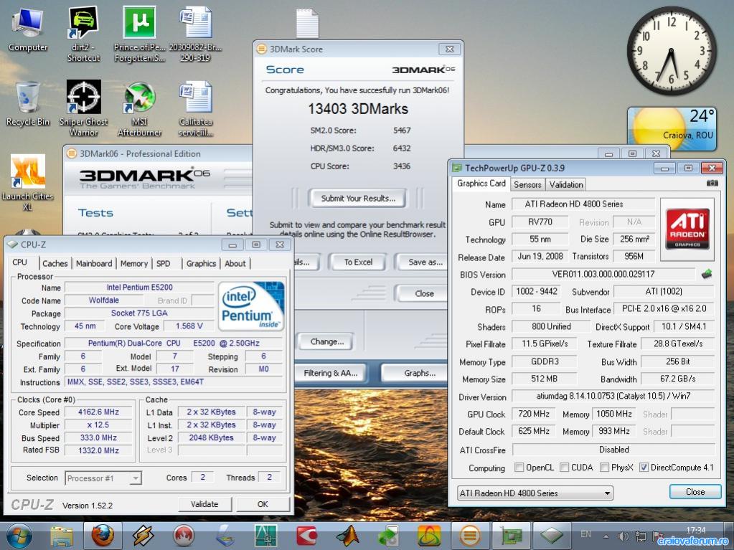This screenshot has width=734, height=550.
Task: Show hidden system tray icons arrow
Action: 606,536
